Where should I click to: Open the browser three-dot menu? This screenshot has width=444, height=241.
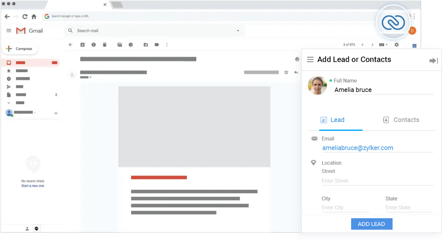point(414,16)
